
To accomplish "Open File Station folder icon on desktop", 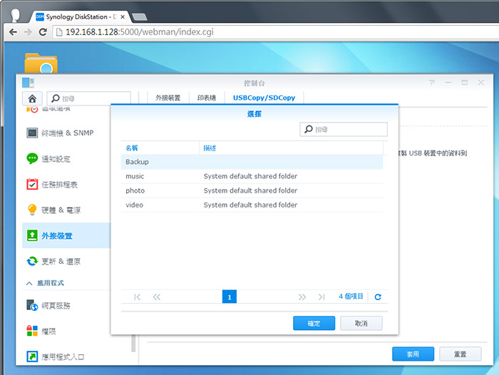I will [x=41, y=63].
